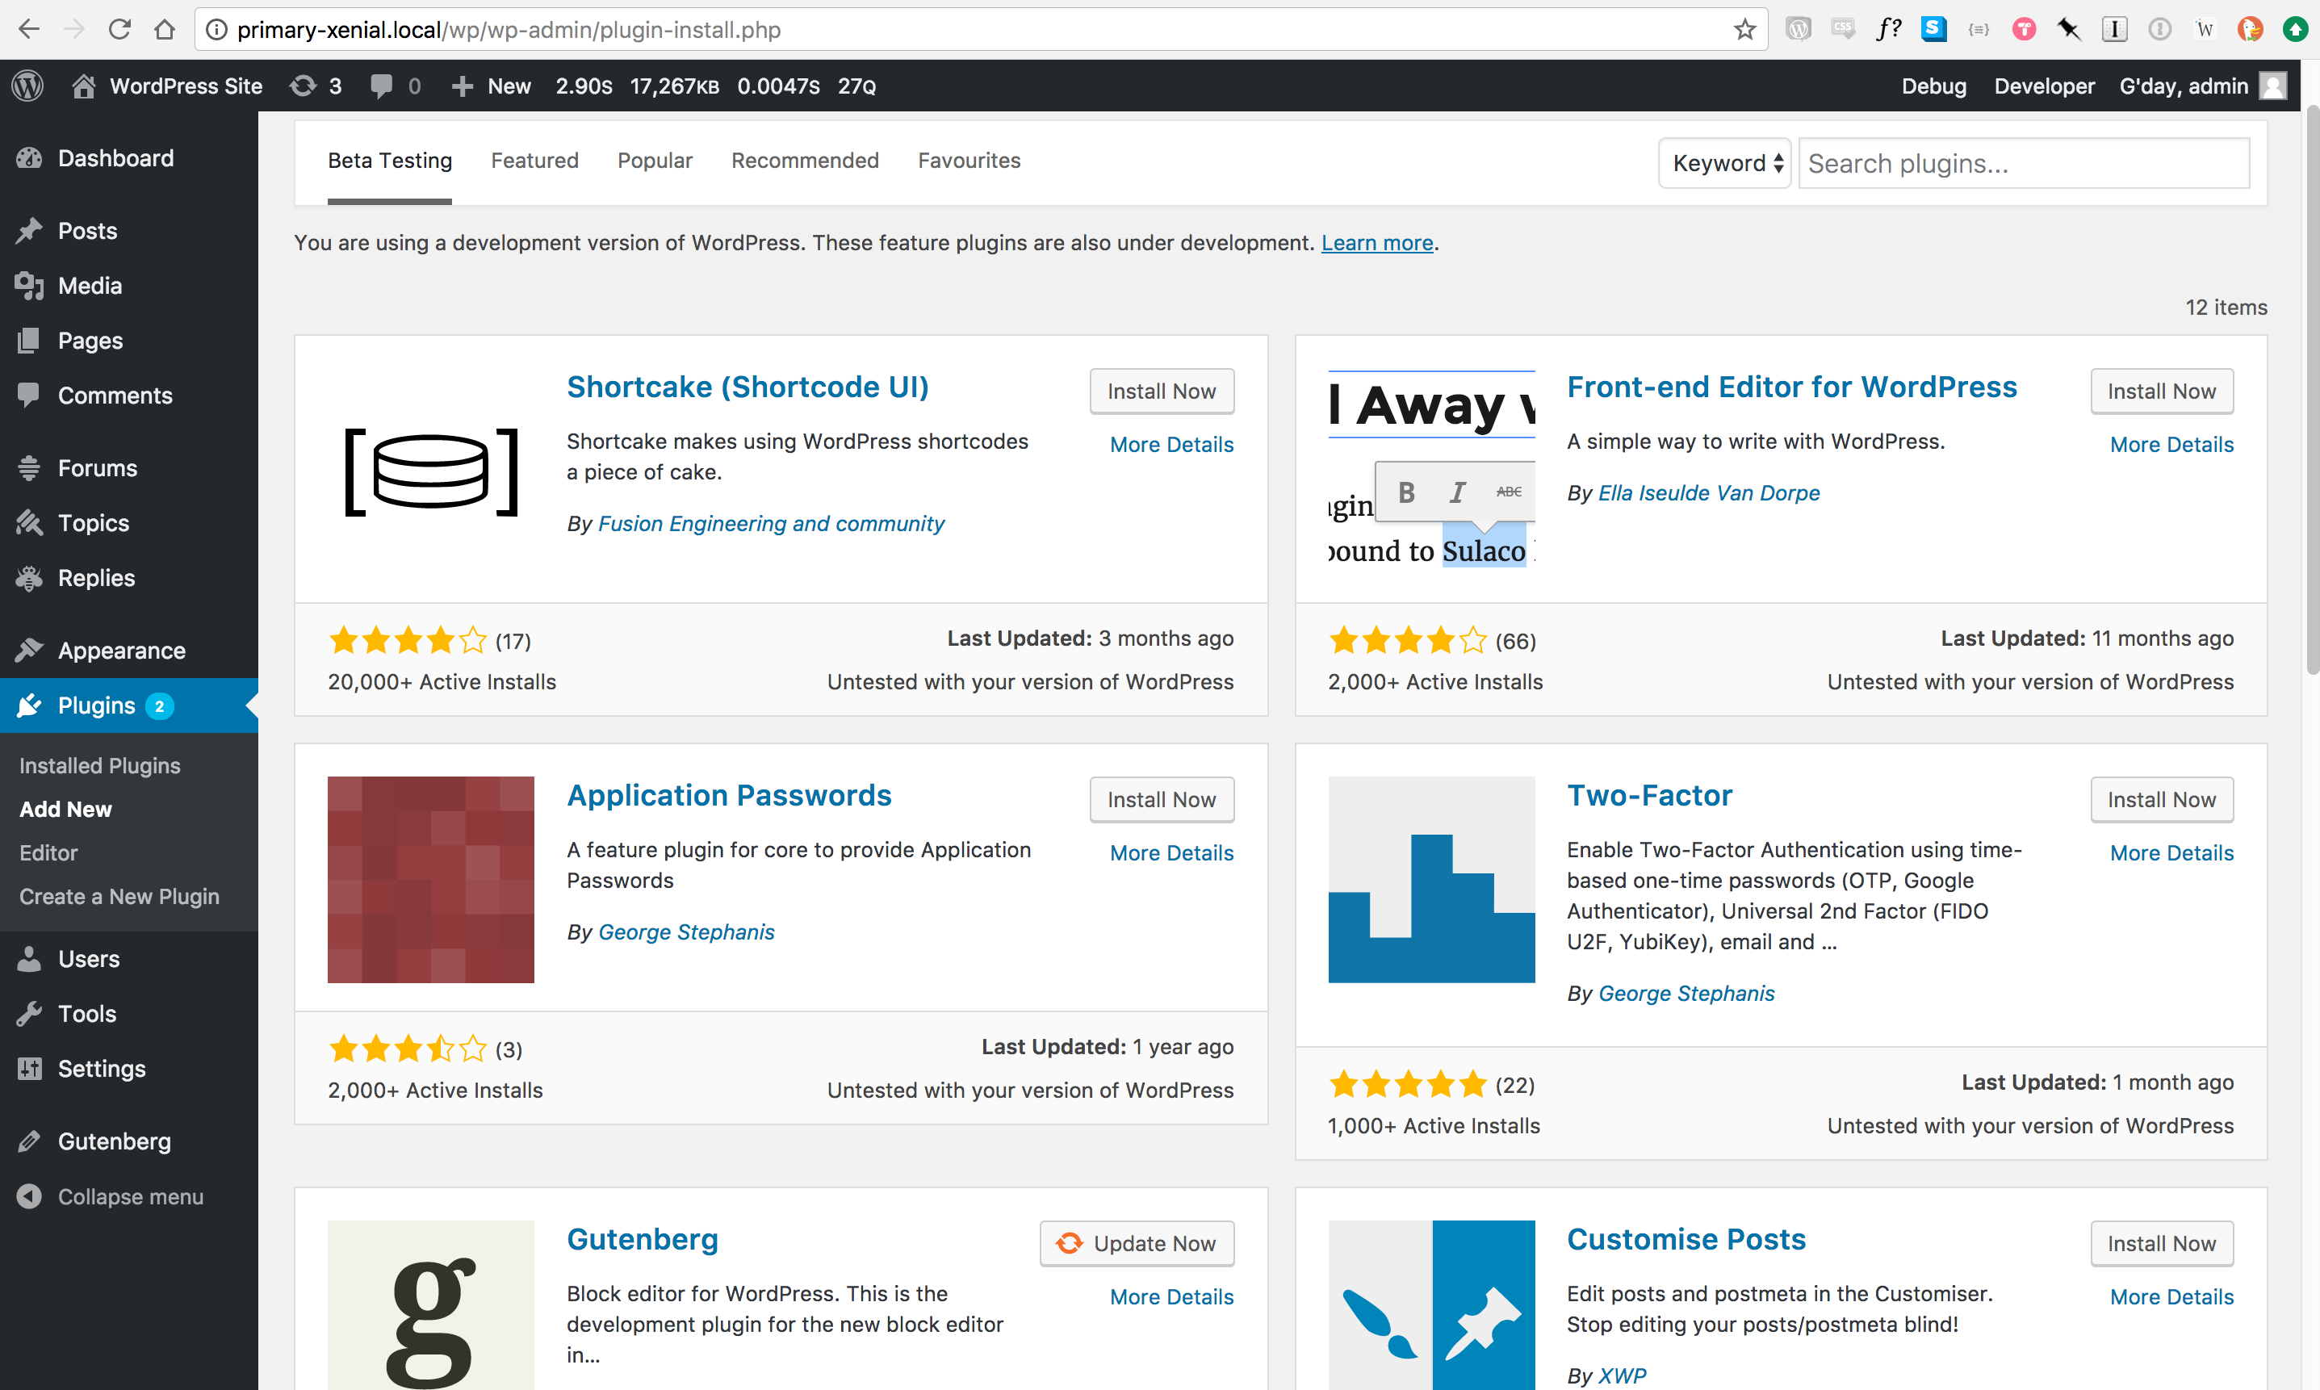Open the updates icon showing 3

tap(316, 86)
